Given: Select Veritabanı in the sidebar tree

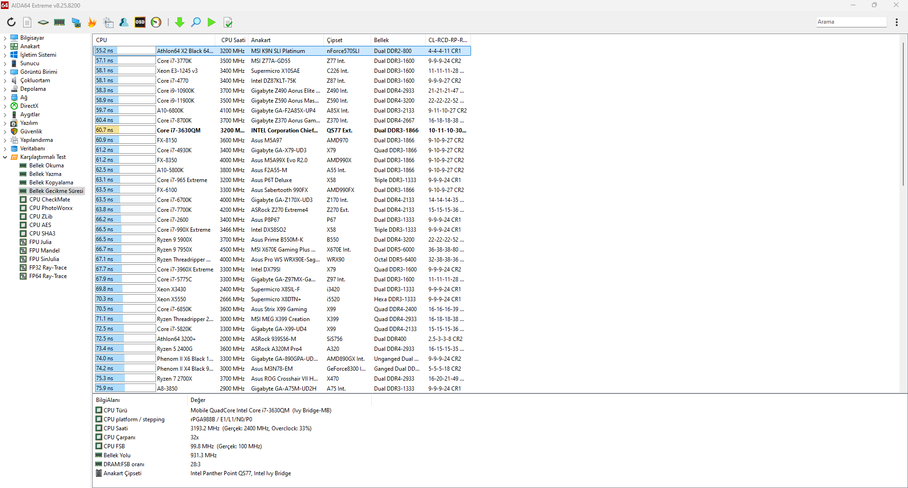Looking at the screenshot, I should pos(33,148).
